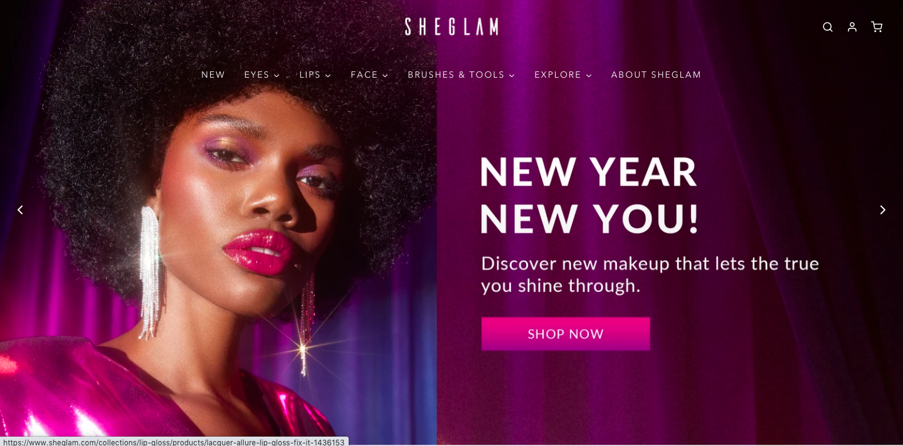Expand the EYES menu chevron

click(277, 76)
